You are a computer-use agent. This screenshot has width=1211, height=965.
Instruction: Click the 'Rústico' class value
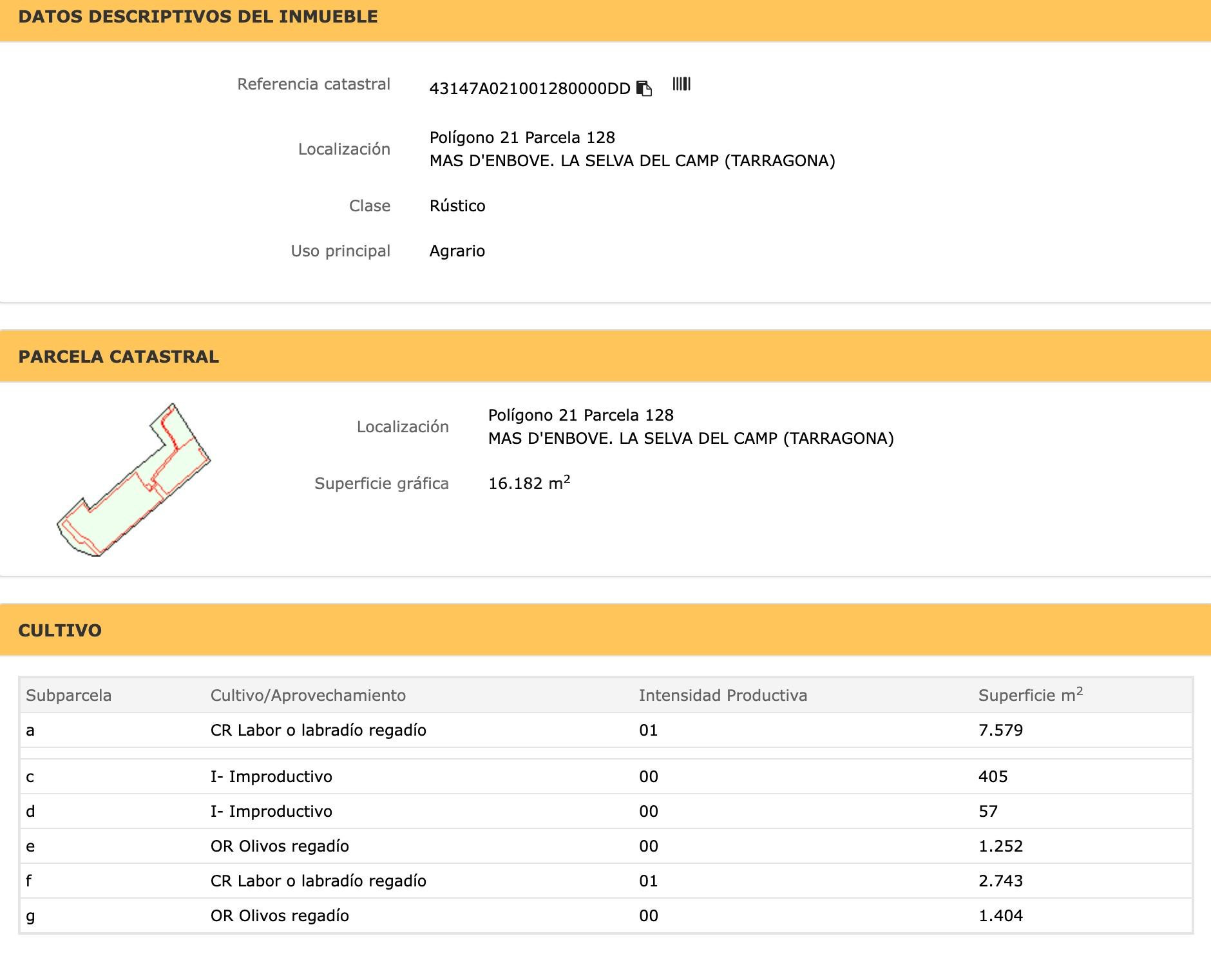[457, 206]
